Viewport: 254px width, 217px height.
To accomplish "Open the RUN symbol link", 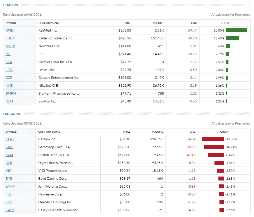I will (9, 101).
